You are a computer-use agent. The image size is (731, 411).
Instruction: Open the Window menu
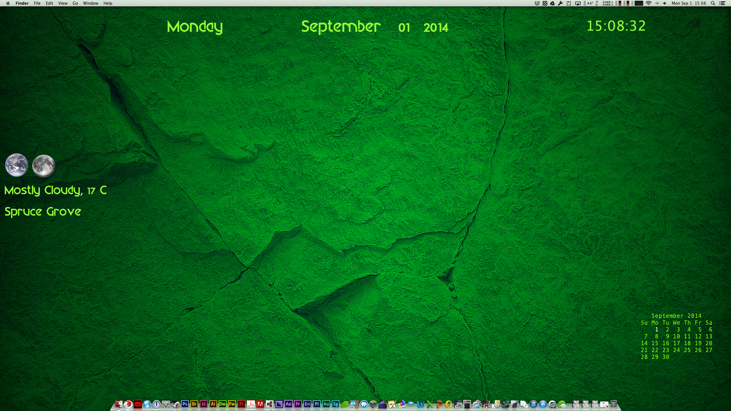[x=91, y=3]
